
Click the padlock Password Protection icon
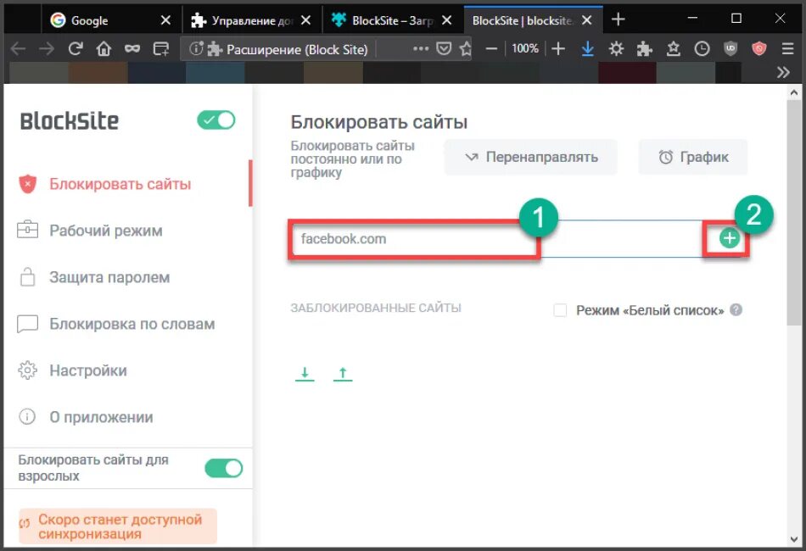tap(28, 277)
